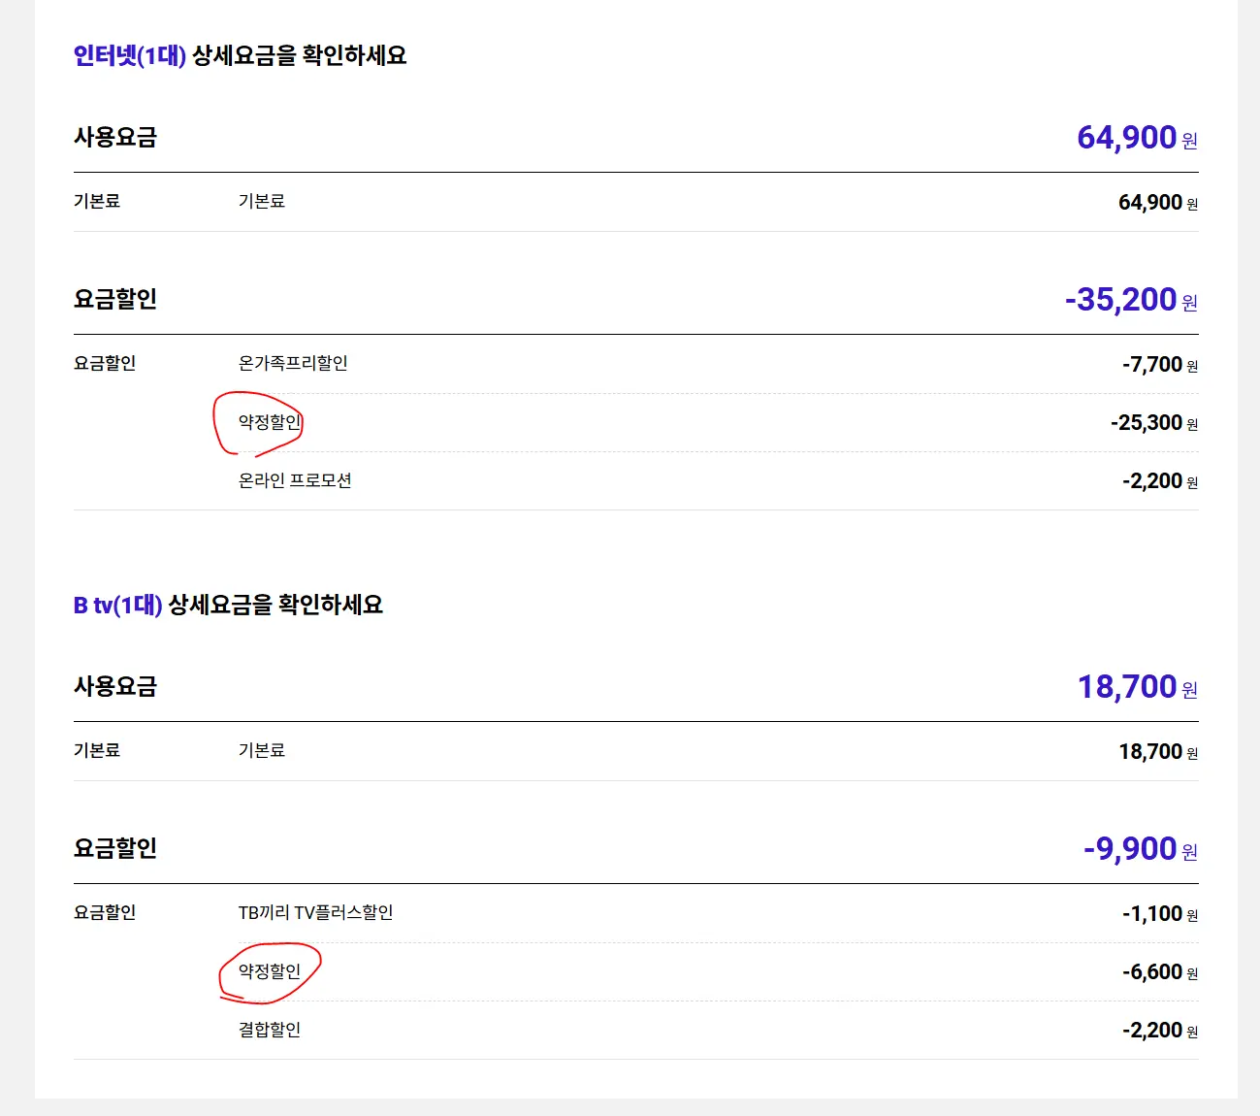
Task: Click the 결합할인 discount label
Action: (270, 1030)
